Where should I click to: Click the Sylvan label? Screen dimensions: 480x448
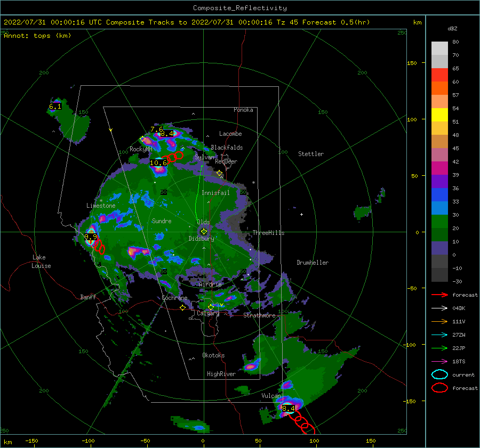[204, 157]
